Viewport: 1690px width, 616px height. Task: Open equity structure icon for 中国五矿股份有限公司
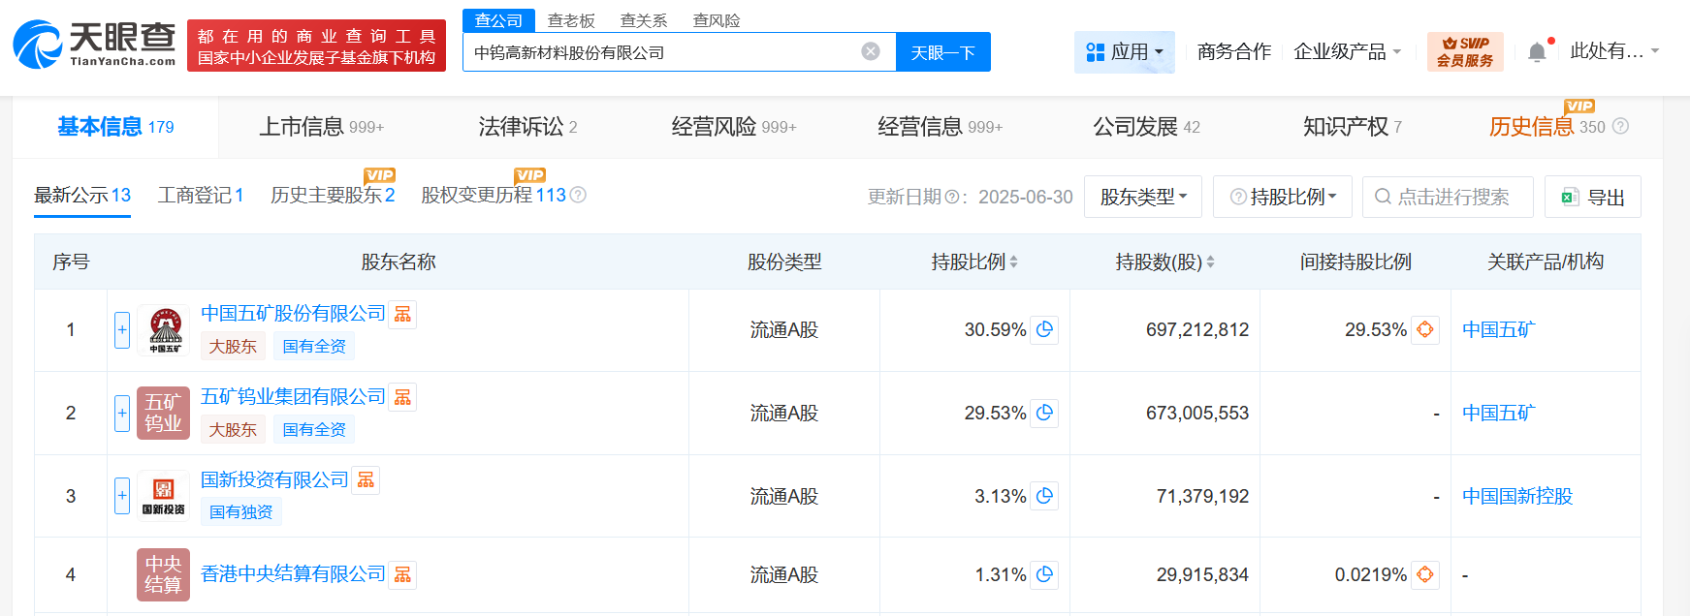(x=402, y=314)
